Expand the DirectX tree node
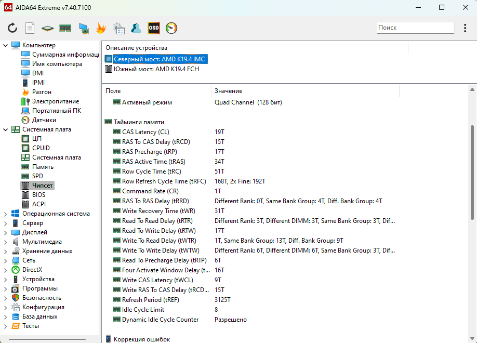 click(6, 270)
